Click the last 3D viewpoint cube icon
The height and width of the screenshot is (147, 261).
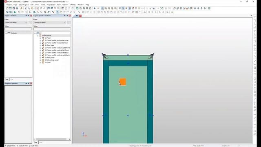click(x=191, y=8)
